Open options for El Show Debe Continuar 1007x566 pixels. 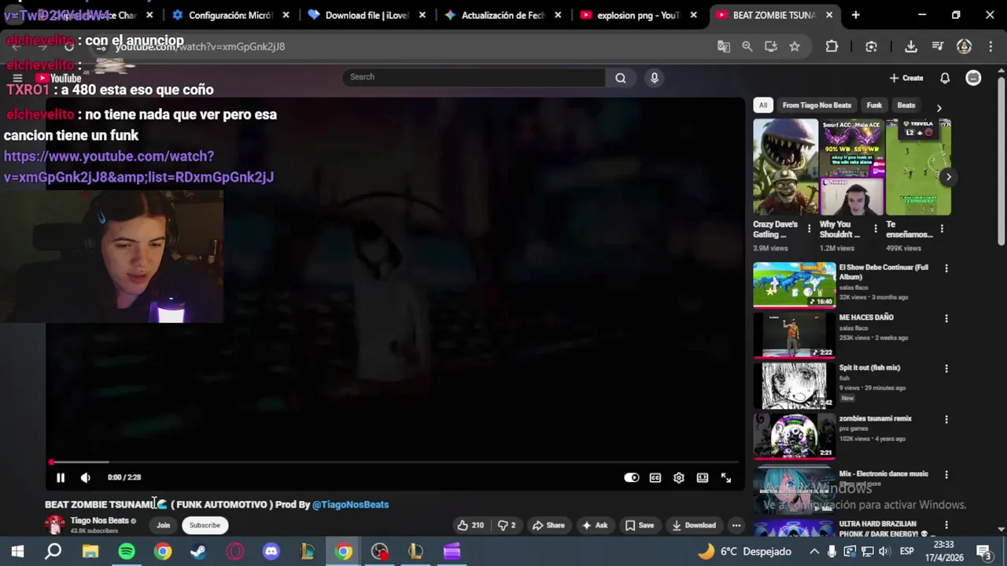pyautogui.click(x=946, y=268)
